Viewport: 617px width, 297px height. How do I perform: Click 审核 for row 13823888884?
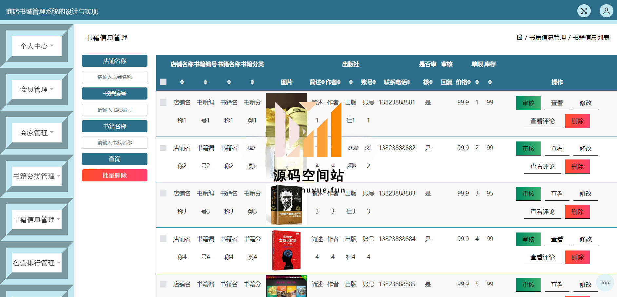[x=528, y=239]
